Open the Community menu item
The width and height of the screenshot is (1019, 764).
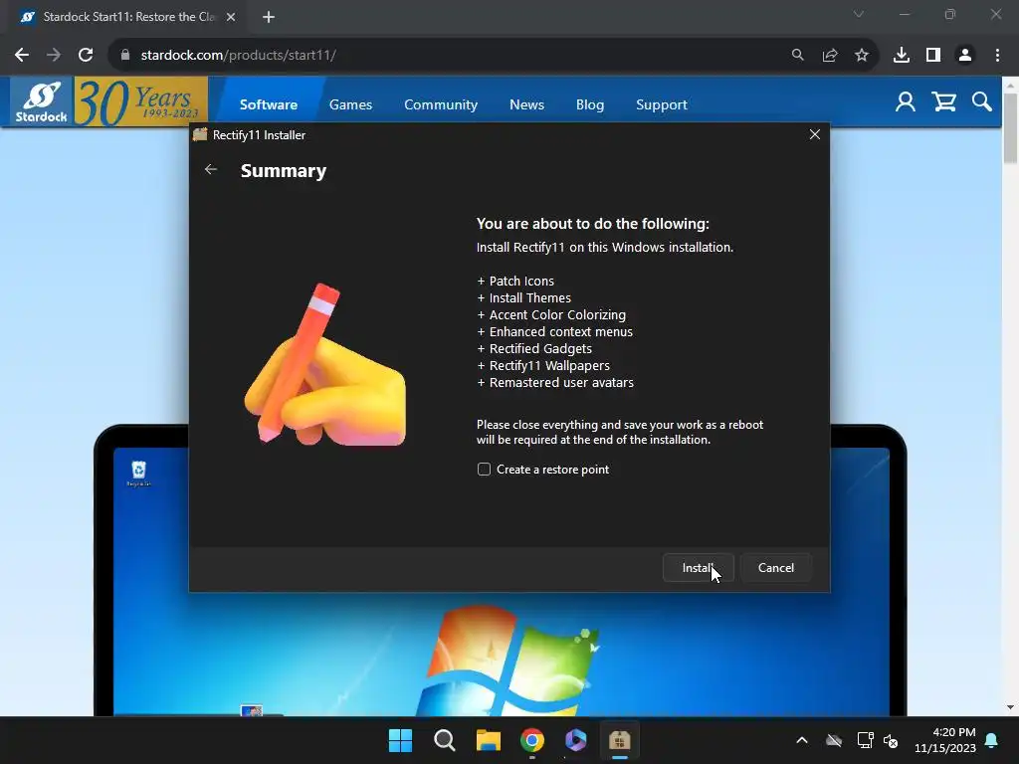(441, 104)
